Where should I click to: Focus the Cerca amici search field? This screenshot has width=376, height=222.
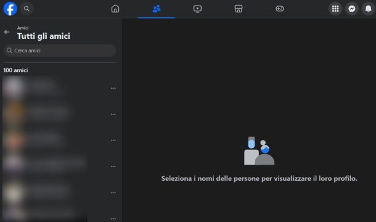coord(60,51)
